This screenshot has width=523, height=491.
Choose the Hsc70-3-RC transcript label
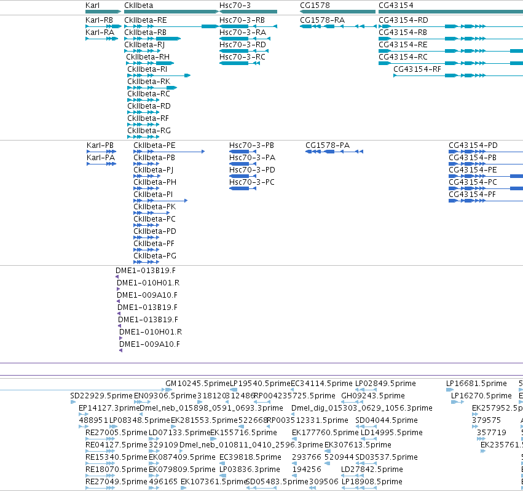click(x=243, y=57)
